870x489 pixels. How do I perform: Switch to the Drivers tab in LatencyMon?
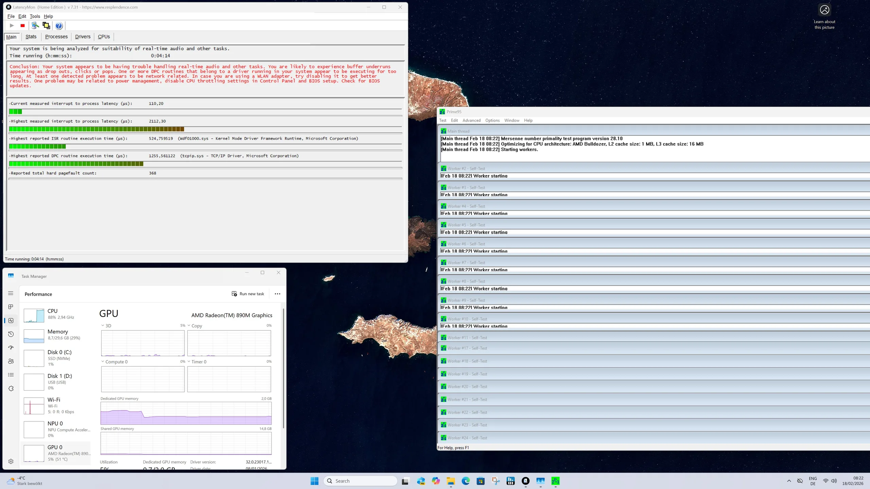(x=83, y=37)
